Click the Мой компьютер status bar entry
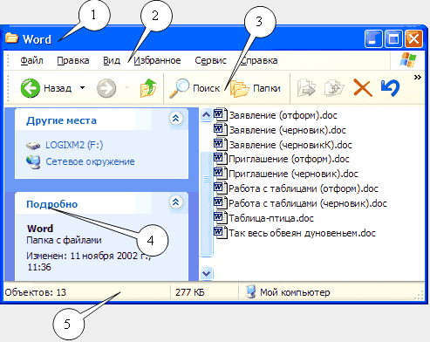The image size is (430, 342). pyautogui.click(x=288, y=292)
